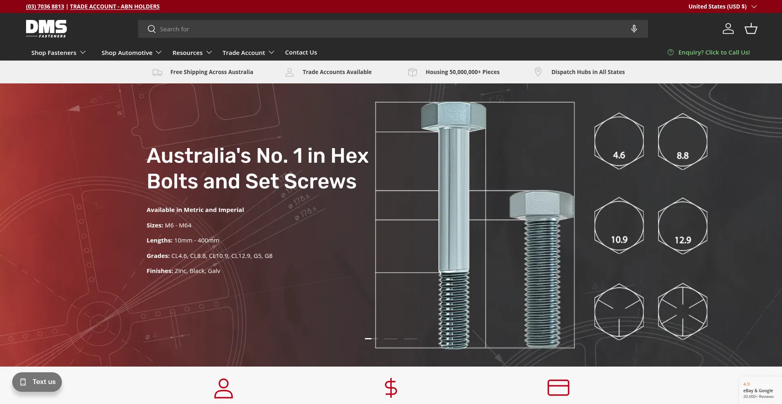Open the eBay & Google reviews badge
Image resolution: width=782 pixels, height=404 pixels.
[760, 390]
